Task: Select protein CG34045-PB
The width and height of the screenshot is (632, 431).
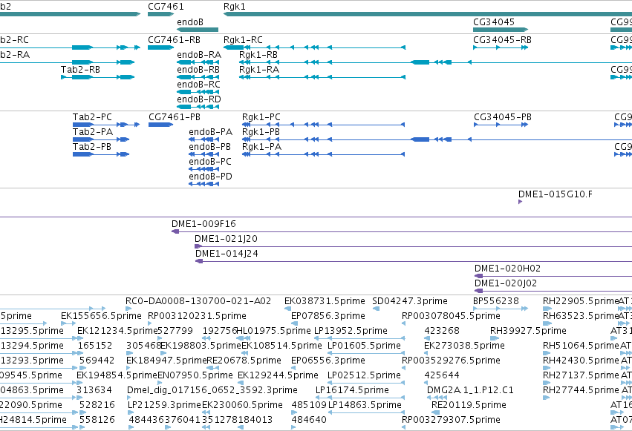Action: (503, 117)
